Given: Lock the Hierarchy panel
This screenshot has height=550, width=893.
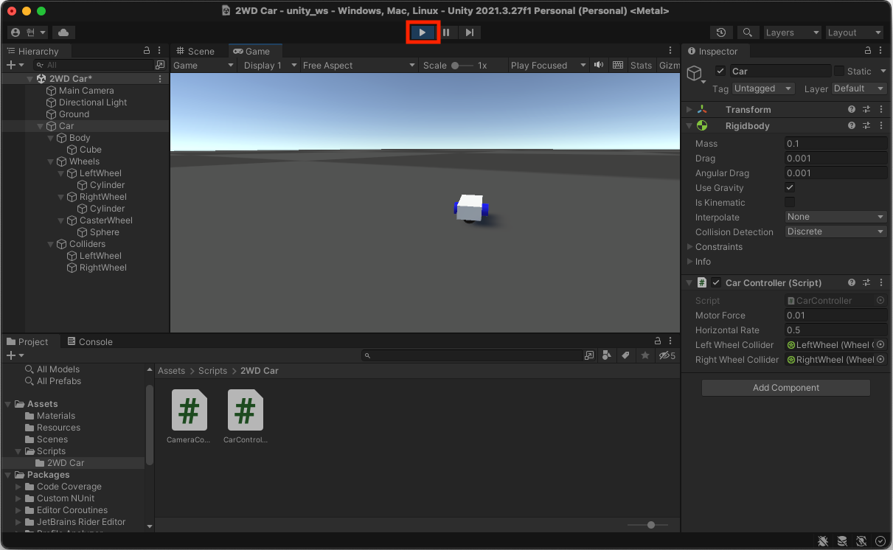Looking at the screenshot, I should point(147,51).
